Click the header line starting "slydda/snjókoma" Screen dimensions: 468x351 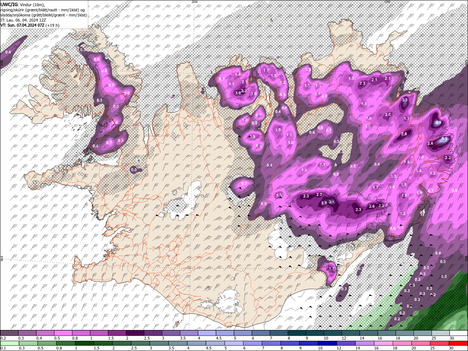click(x=44, y=15)
